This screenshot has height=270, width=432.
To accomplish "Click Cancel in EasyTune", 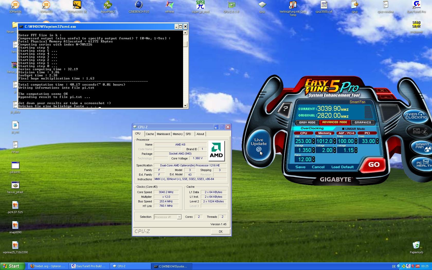I will pos(318,167).
